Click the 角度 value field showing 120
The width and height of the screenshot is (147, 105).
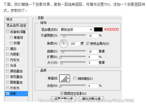[x=75, y=44]
